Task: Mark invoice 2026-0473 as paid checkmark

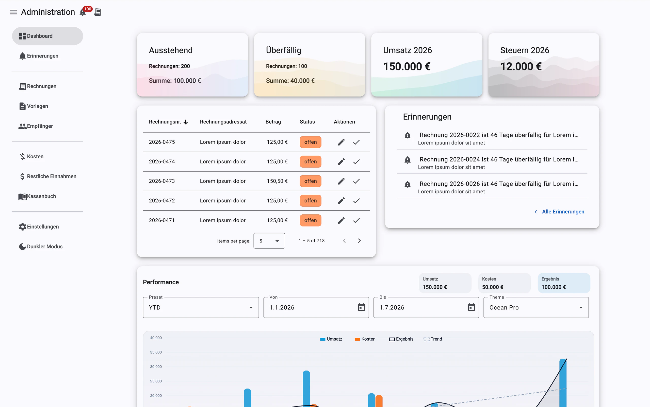Action: (x=356, y=181)
